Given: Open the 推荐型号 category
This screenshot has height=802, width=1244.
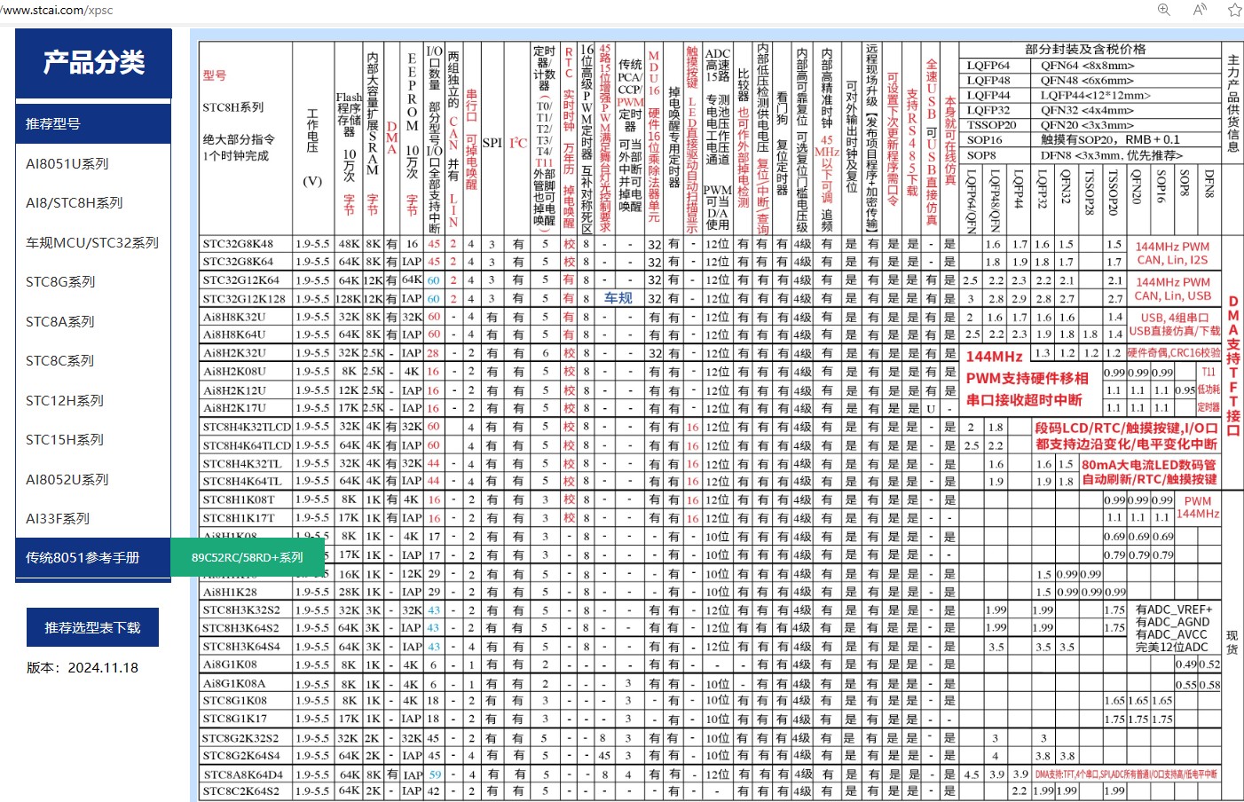Looking at the screenshot, I should click(x=93, y=123).
